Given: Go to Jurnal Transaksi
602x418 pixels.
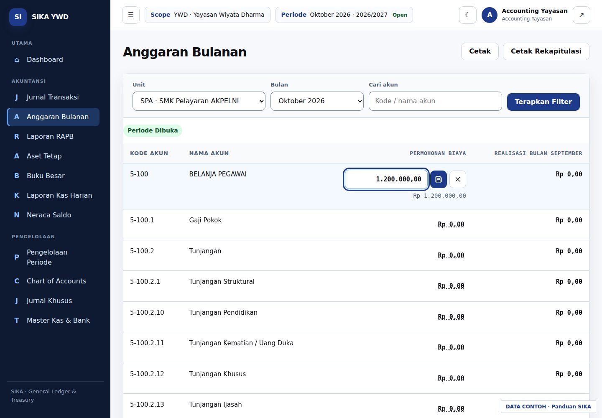Looking at the screenshot, I should (53, 97).
